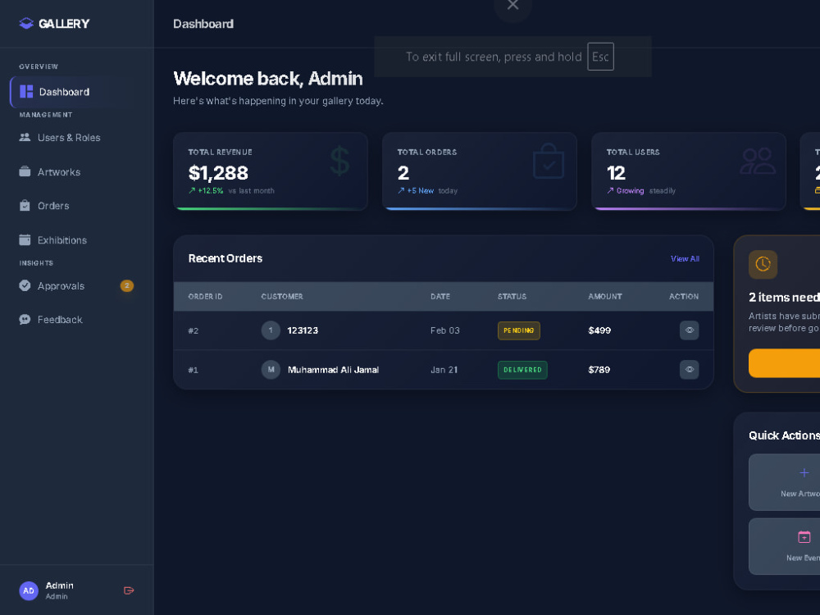Click the close X at top of screen

coord(513,5)
